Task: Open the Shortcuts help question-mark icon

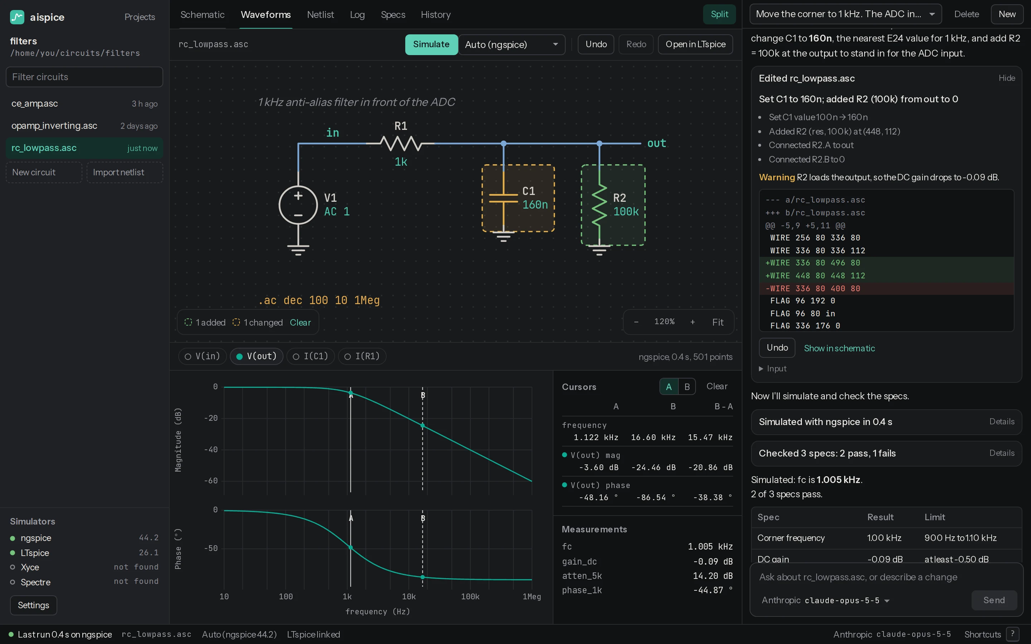Action: point(1013,634)
